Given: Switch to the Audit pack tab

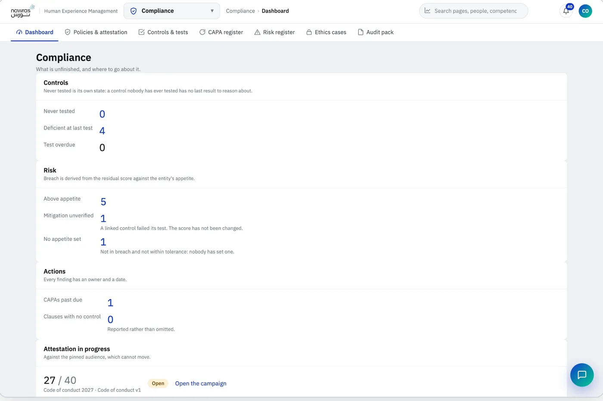Looking at the screenshot, I should coord(376,32).
